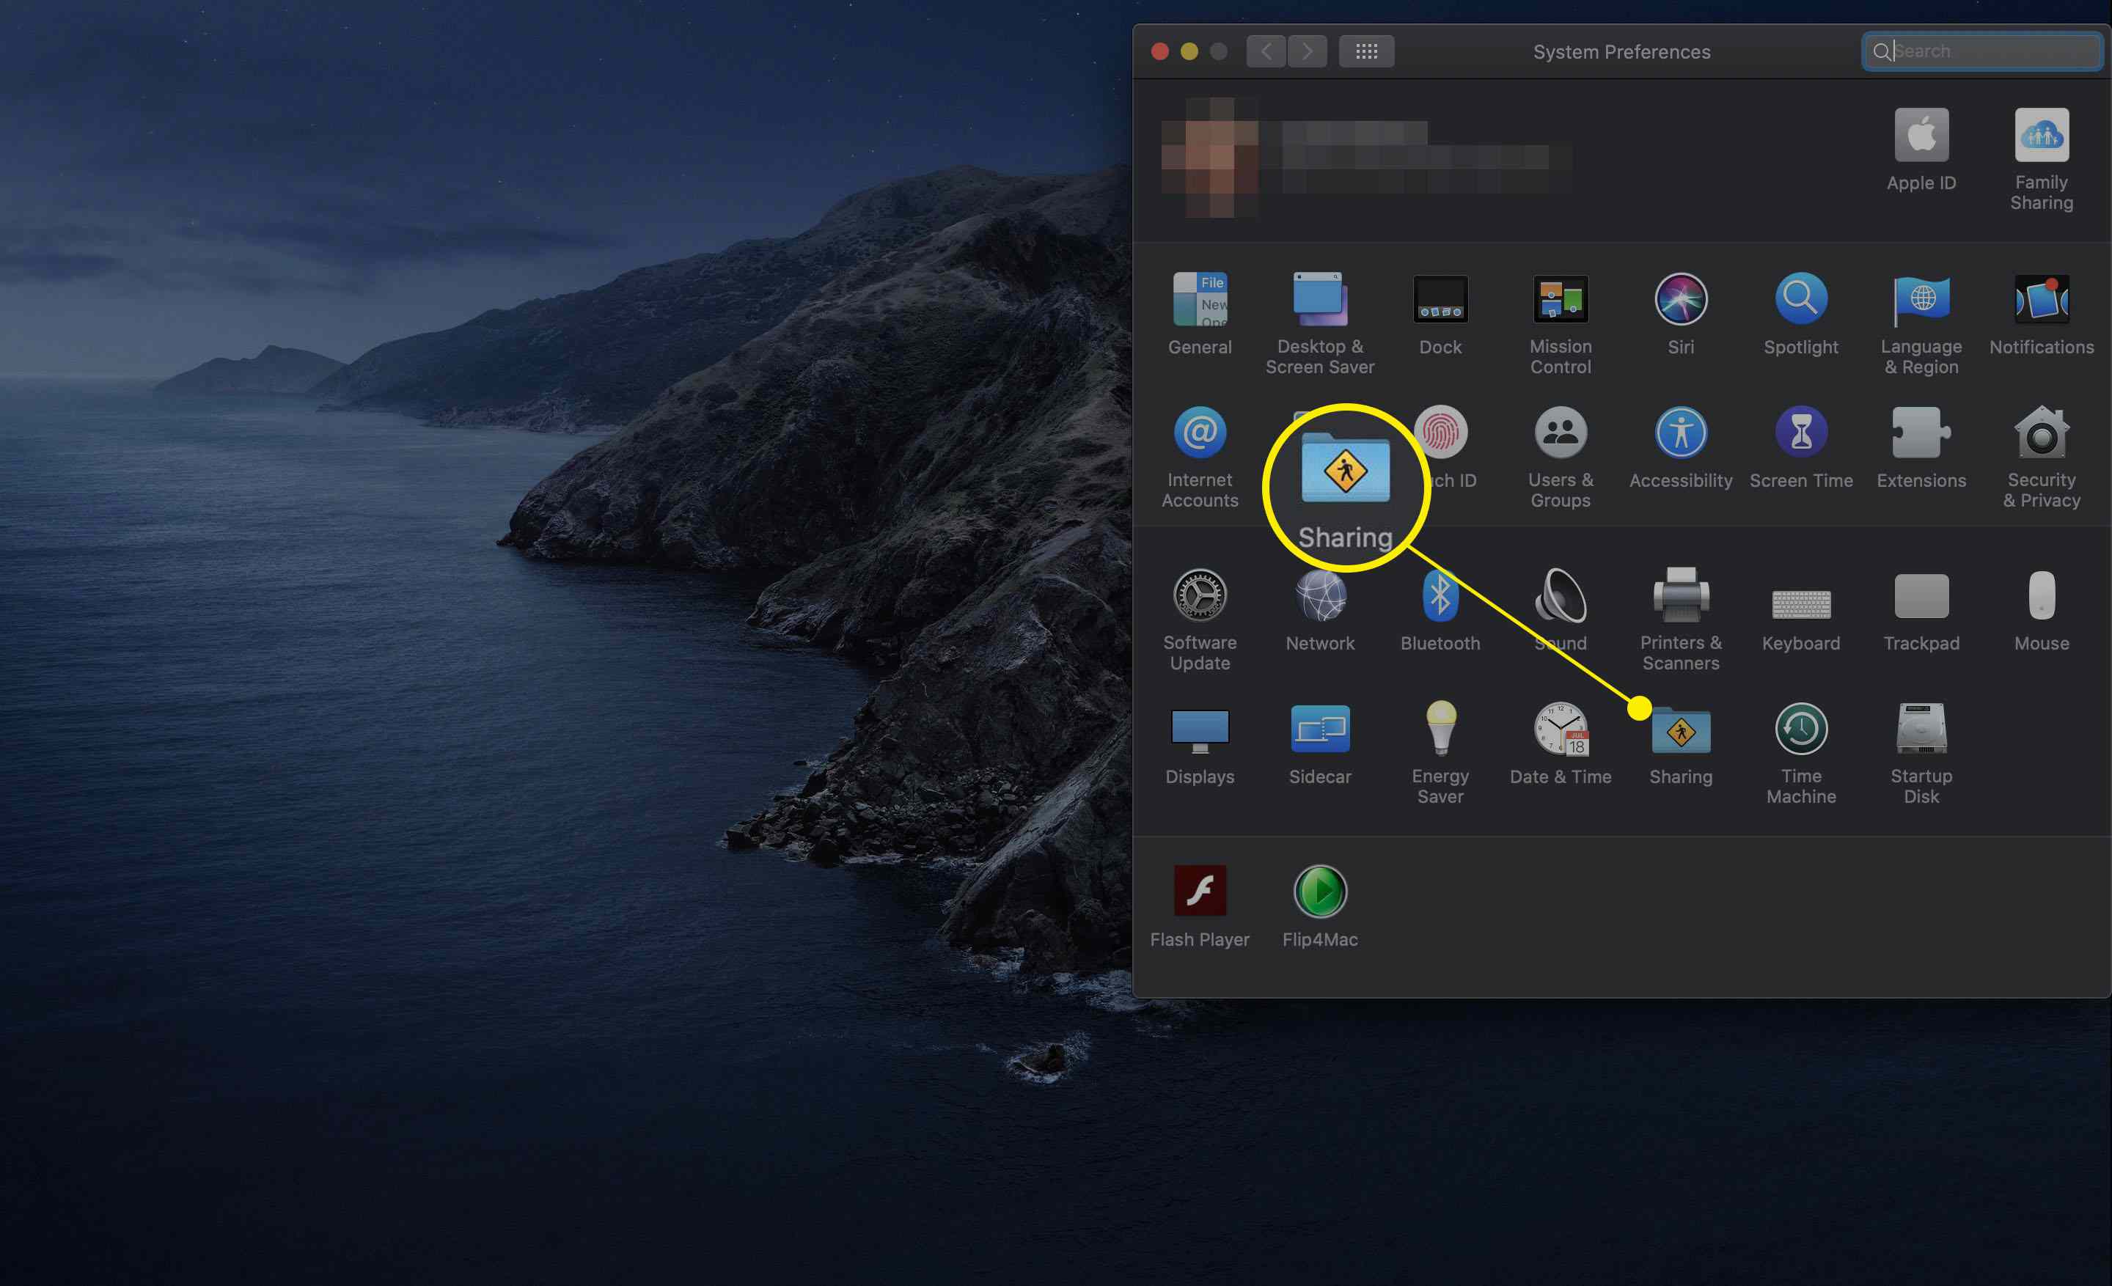Open Displays preferences
The width and height of the screenshot is (2112, 1286).
point(1200,730)
